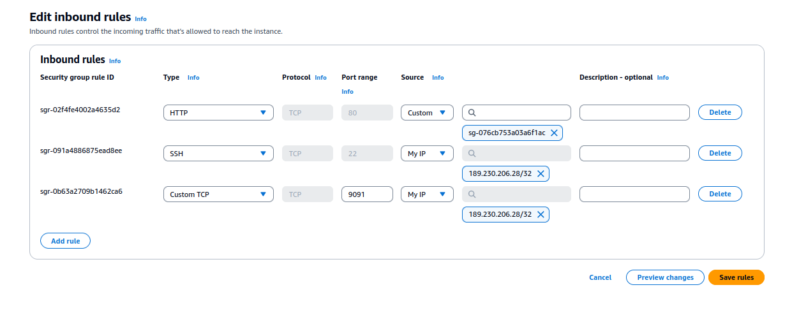
Task: Remove the sg-076cb753a03a6f1ac source tag
Action: 554,133
